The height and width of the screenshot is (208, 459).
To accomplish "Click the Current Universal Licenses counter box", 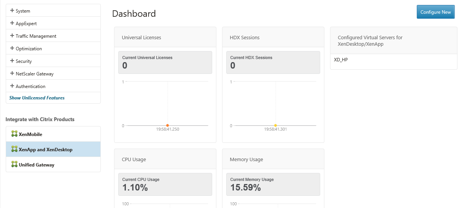I will pos(165,62).
